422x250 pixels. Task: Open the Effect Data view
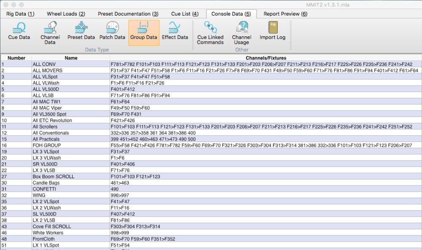[x=174, y=32]
